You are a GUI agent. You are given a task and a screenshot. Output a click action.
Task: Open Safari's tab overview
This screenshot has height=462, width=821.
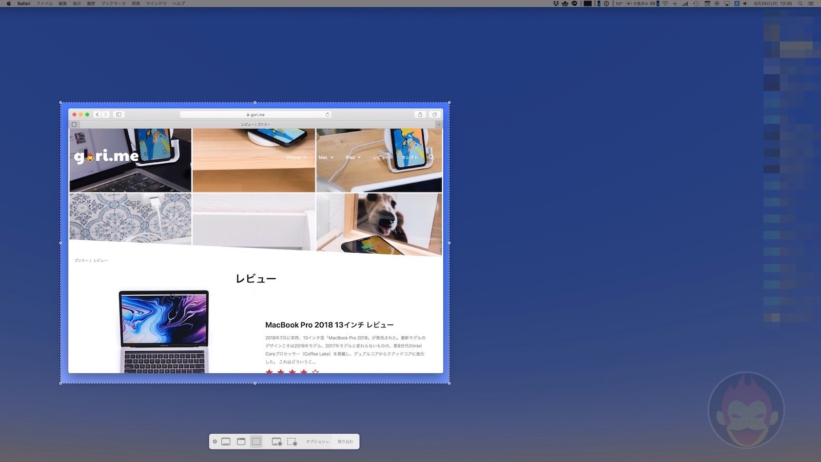tap(435, 114)
